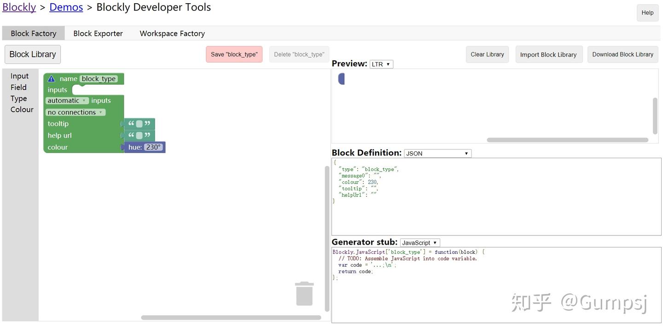Viewport: 663px width, 332px height.
Task: Click the warning triangle icon on block
Action: pyautogui.click(x=51, y=79)
